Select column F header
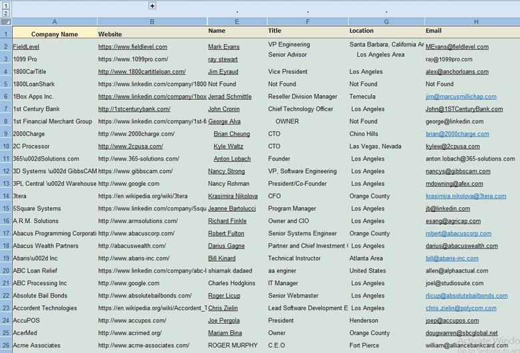This screenshot has width=520, height=353. coord(307,22)
